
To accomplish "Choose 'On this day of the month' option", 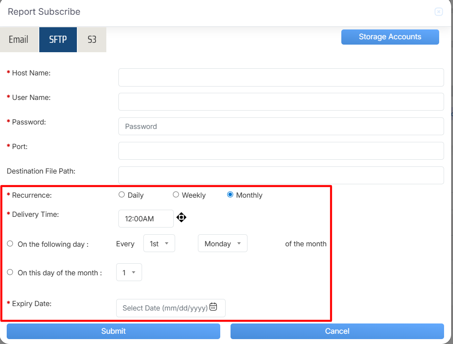I will pos(10,272).
